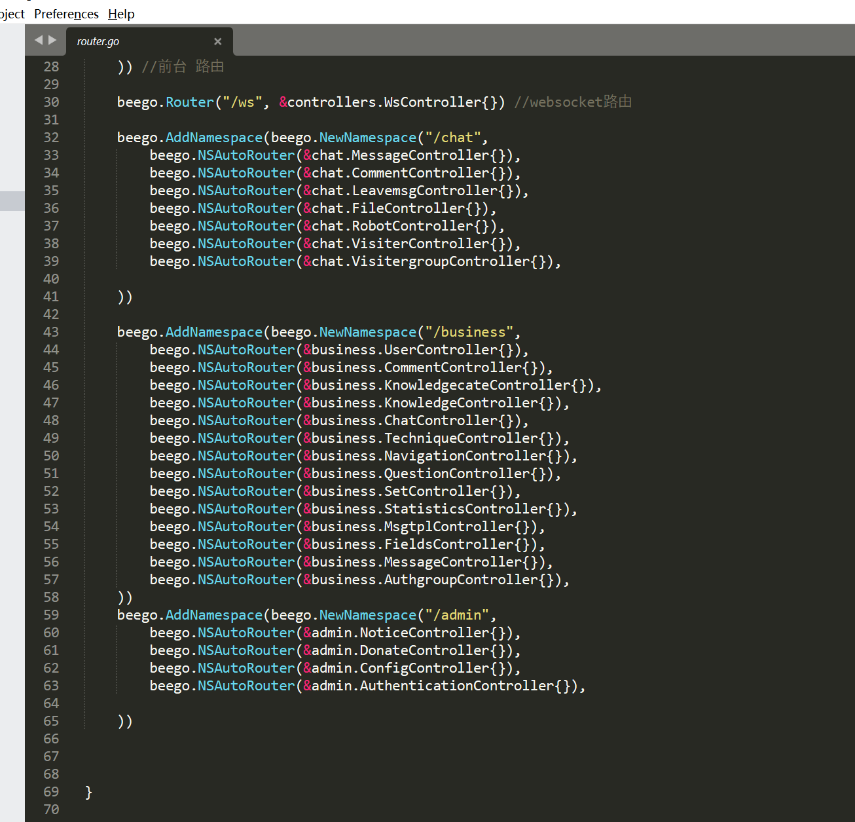Close the router.go tab

click(x=218, y=41)
